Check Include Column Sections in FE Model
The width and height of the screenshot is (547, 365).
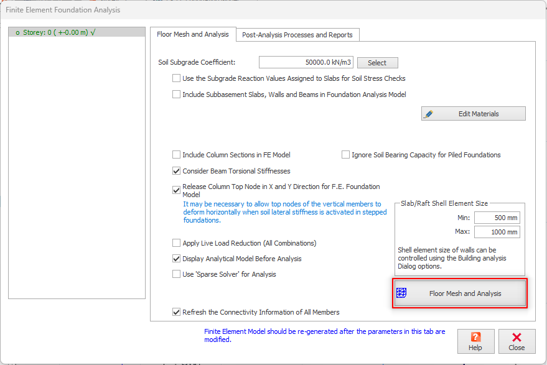[177, 155]
